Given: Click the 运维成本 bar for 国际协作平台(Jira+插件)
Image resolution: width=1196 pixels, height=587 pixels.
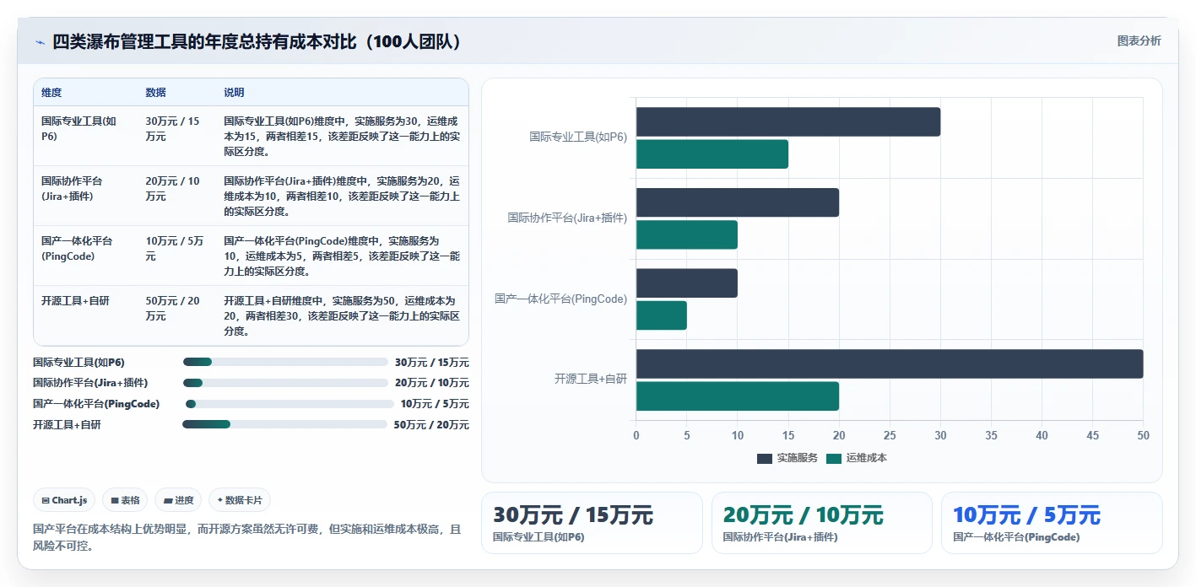Looking at the screenshot, I should click(x=687, y=234).
